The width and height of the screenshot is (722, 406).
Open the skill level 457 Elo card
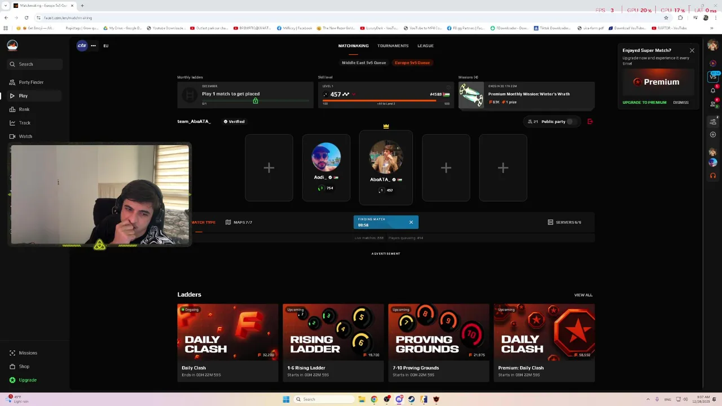pos(386,95)
